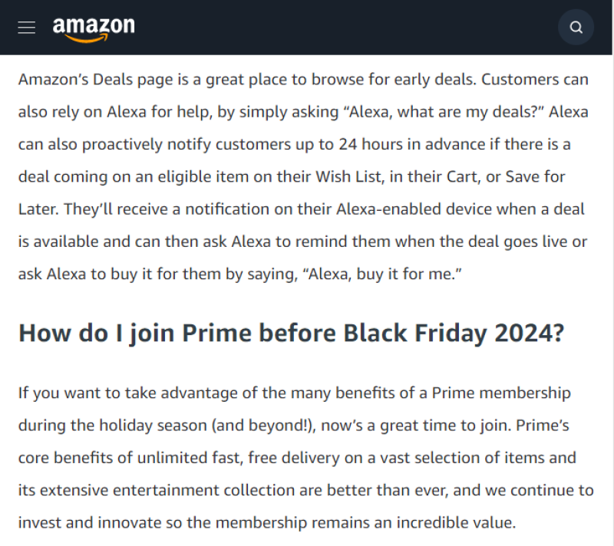Image resolution: width=614 pixels, height=546 pixels.
Task: Open search with the magnifier icon
Action: click(576, 28)
